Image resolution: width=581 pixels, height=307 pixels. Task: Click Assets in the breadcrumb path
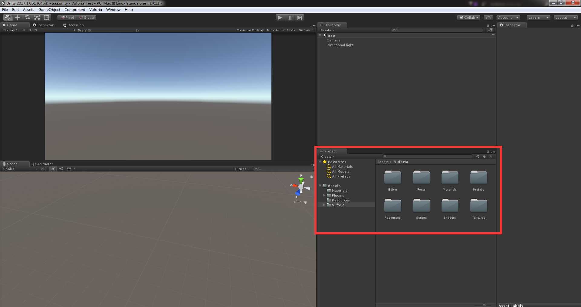[383, 162]
